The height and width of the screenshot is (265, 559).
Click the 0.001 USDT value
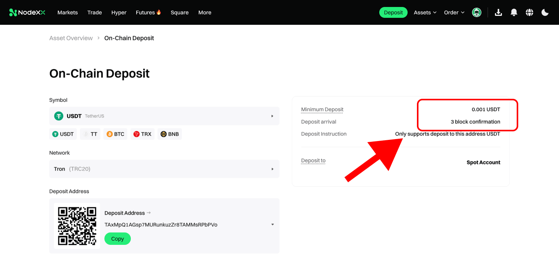click(x=486, y=110)
